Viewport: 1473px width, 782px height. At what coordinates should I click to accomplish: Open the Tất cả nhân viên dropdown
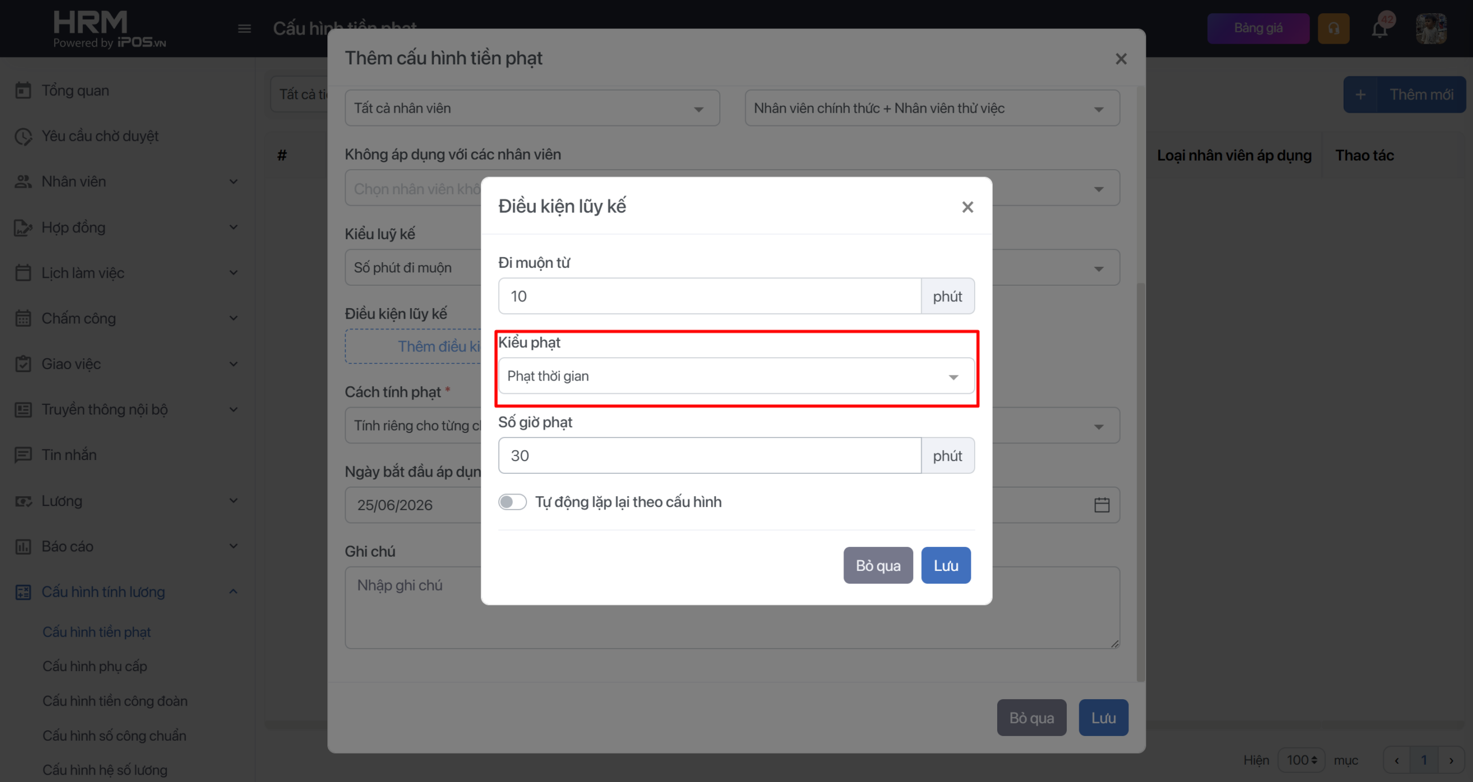532,108
